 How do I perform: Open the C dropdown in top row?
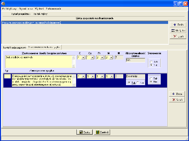tap(83, 58)
